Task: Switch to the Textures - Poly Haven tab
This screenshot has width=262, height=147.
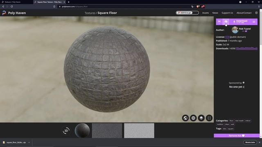Action: [x=16, y=2]
